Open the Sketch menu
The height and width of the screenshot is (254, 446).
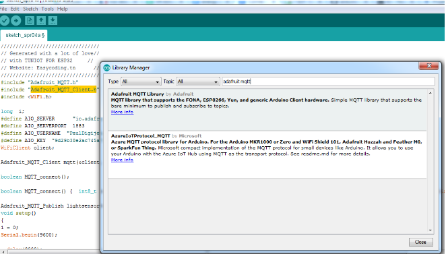point(30,9)
